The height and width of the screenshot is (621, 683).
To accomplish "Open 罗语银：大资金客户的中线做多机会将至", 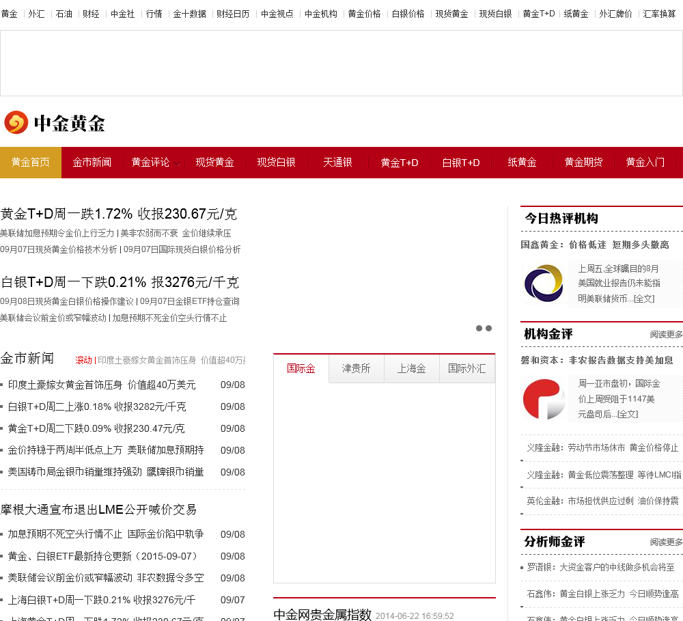I will click(x=600, y=568).
